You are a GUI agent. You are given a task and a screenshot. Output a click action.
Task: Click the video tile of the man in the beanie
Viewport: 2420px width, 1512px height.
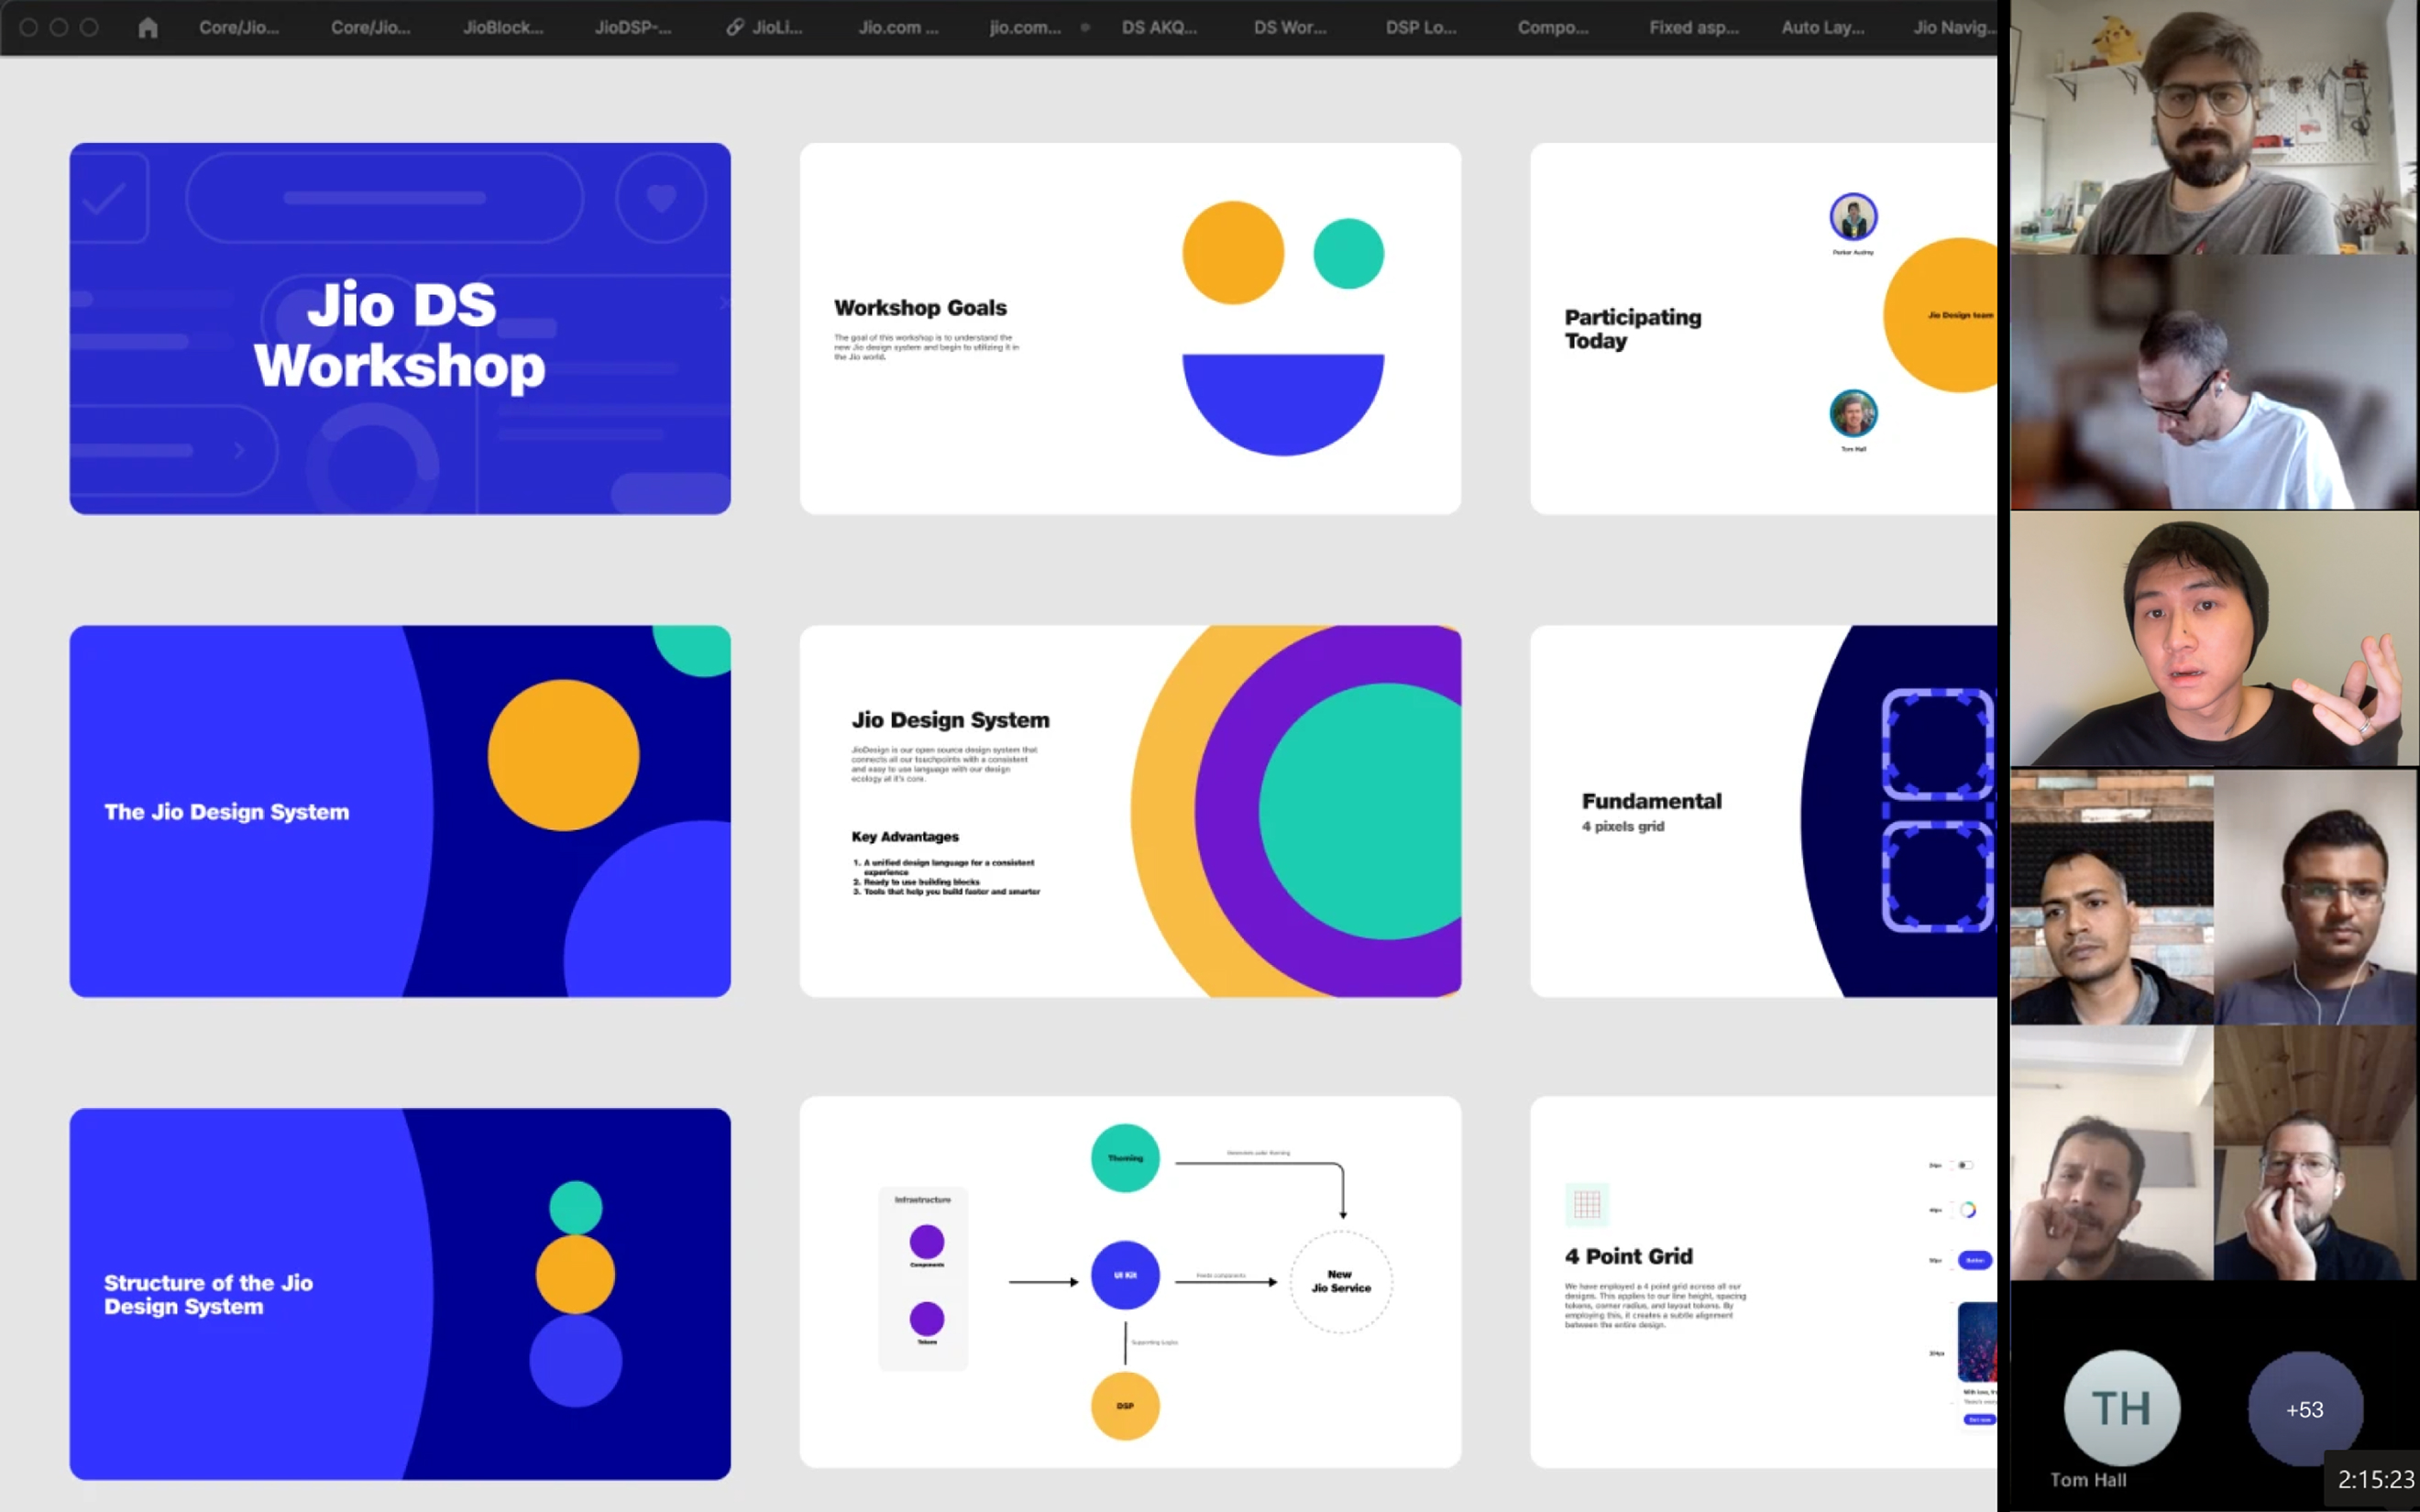pyautogui.click(x=2213, y=639)
